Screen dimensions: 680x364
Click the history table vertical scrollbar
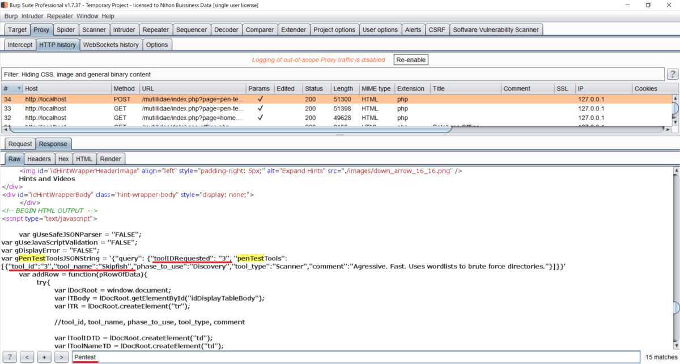tap(675, 108)
